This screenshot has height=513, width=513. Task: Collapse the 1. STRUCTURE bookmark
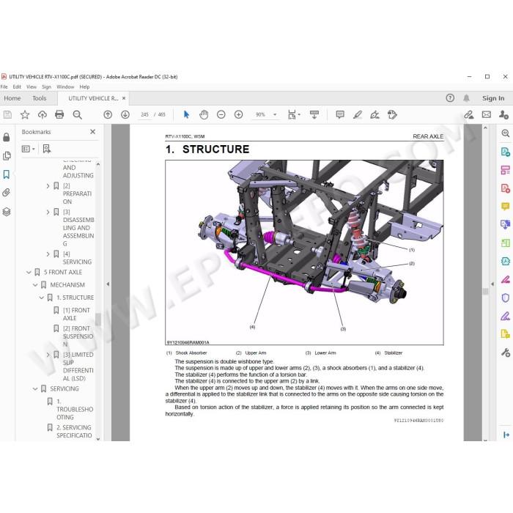point(41,298)
